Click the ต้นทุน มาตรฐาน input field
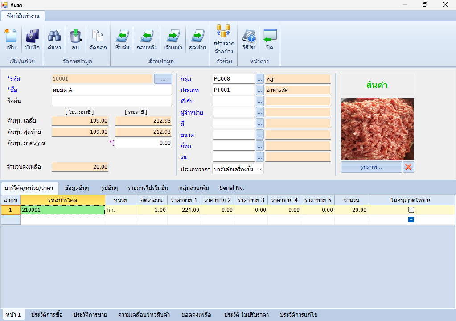 [143, 143]
